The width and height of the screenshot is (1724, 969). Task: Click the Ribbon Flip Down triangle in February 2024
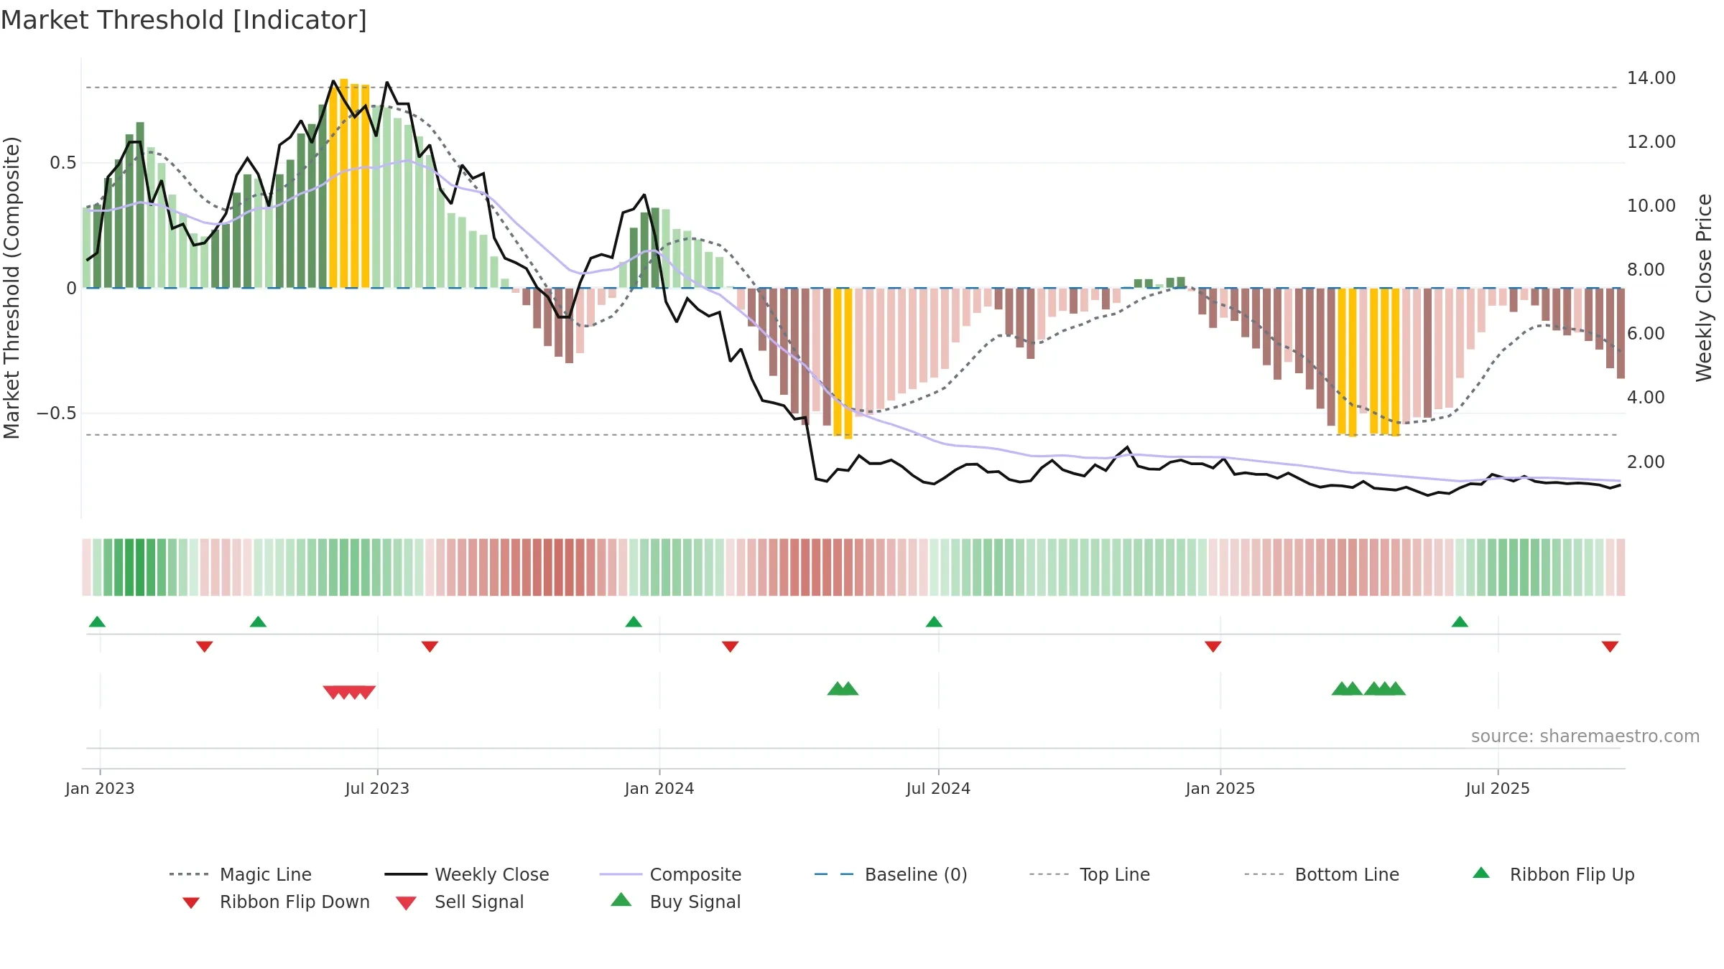730,647
